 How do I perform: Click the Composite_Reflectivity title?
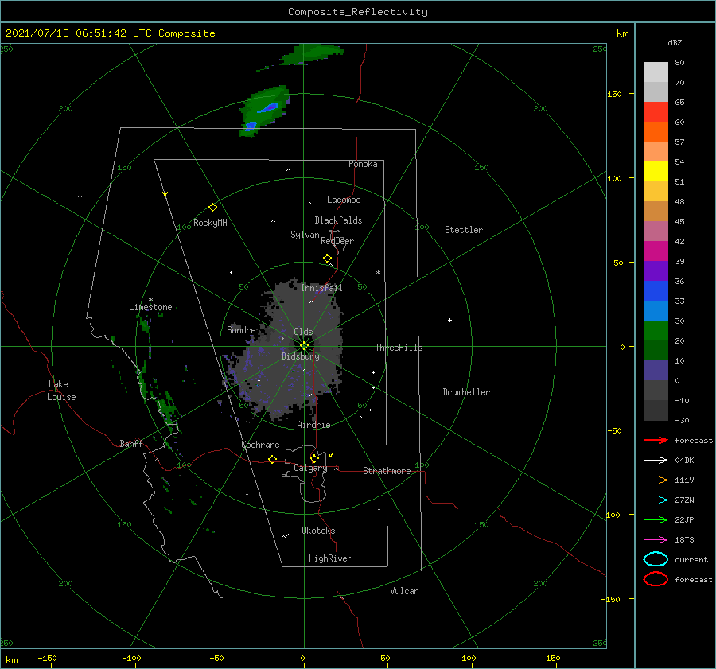[357, 12]
